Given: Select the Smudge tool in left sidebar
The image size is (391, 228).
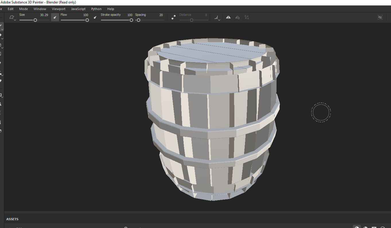Looking at the screenshot, I should click(x=1, y=63).
